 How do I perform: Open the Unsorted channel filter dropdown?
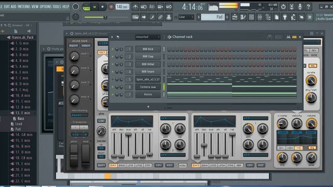[x=147, y=37]
